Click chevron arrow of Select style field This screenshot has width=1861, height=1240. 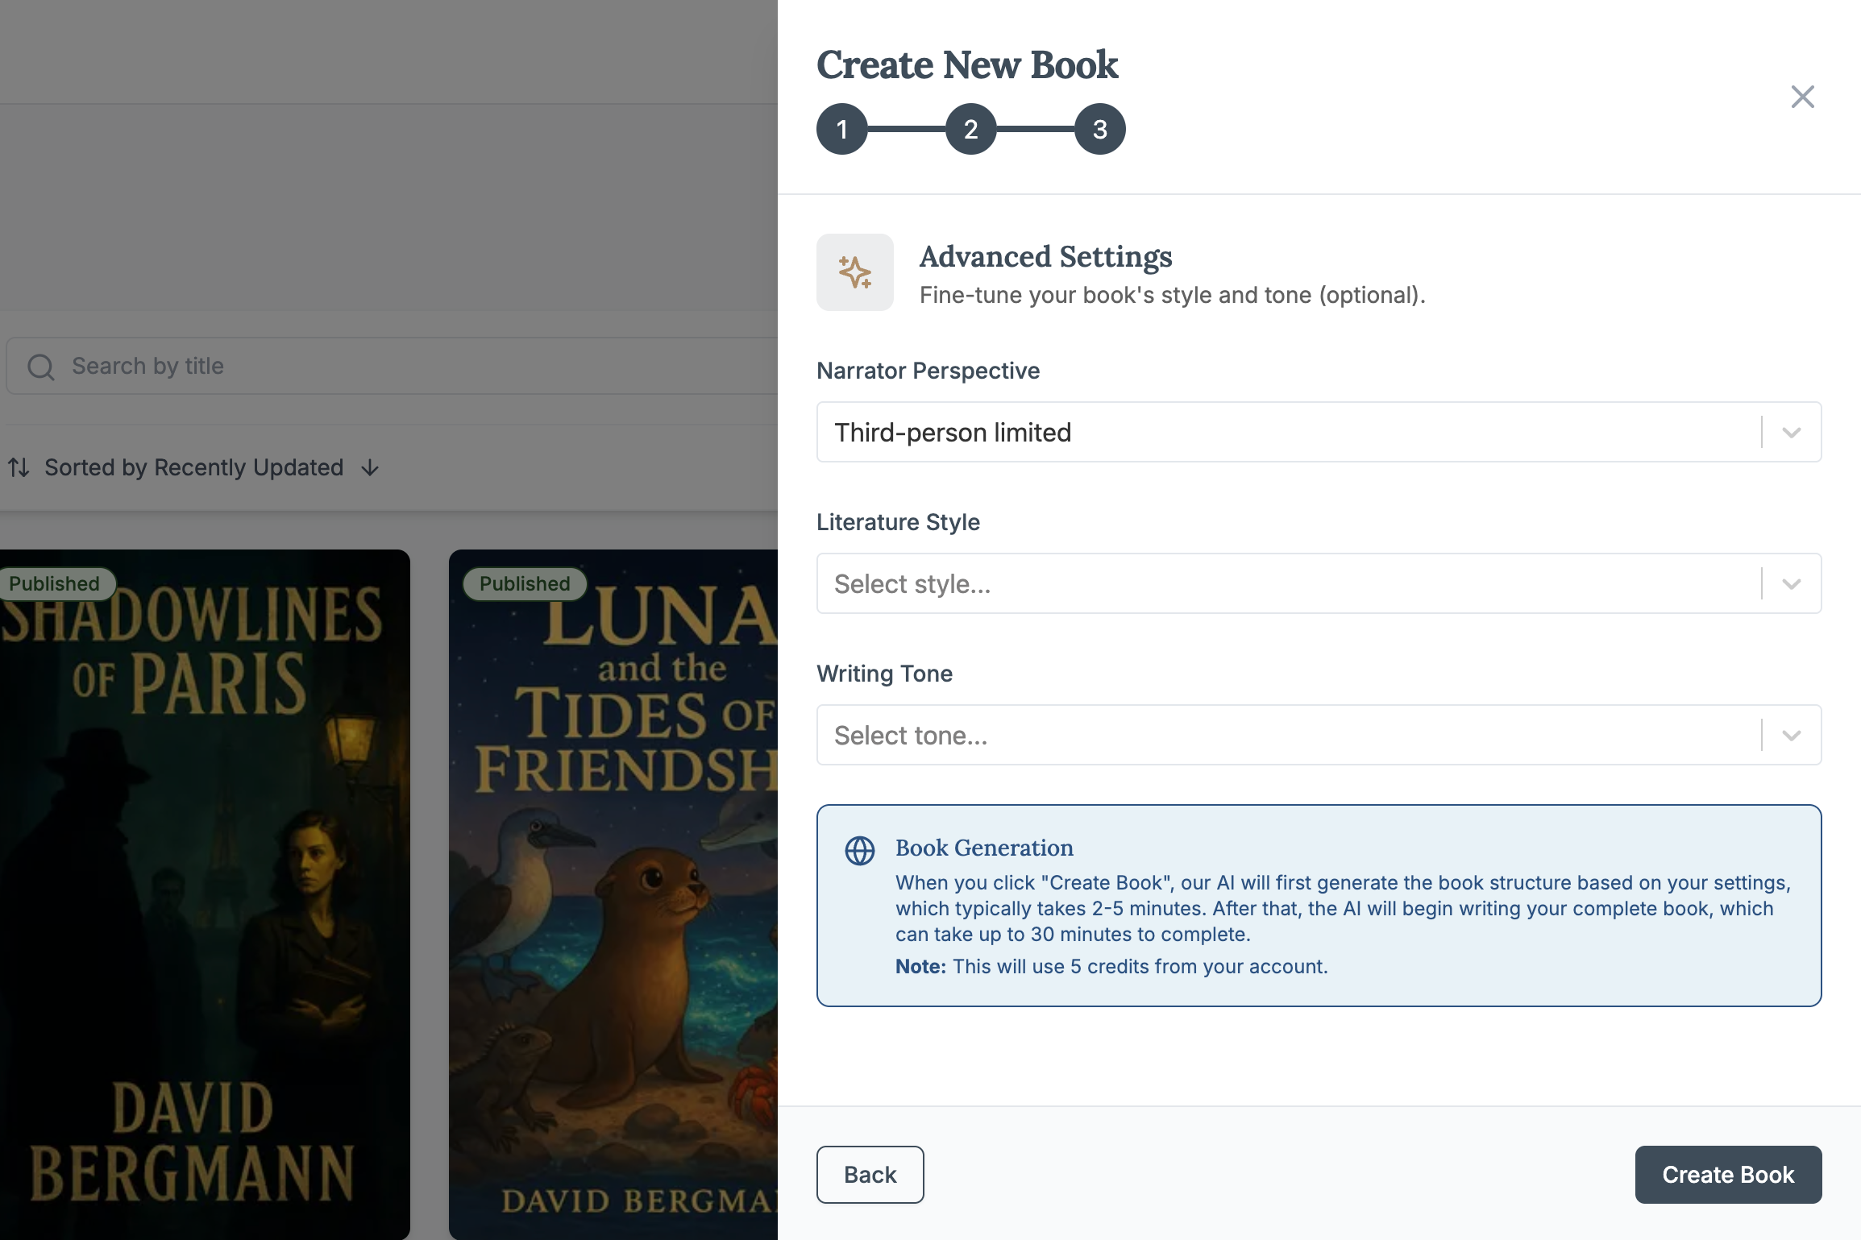point(1792,584)
